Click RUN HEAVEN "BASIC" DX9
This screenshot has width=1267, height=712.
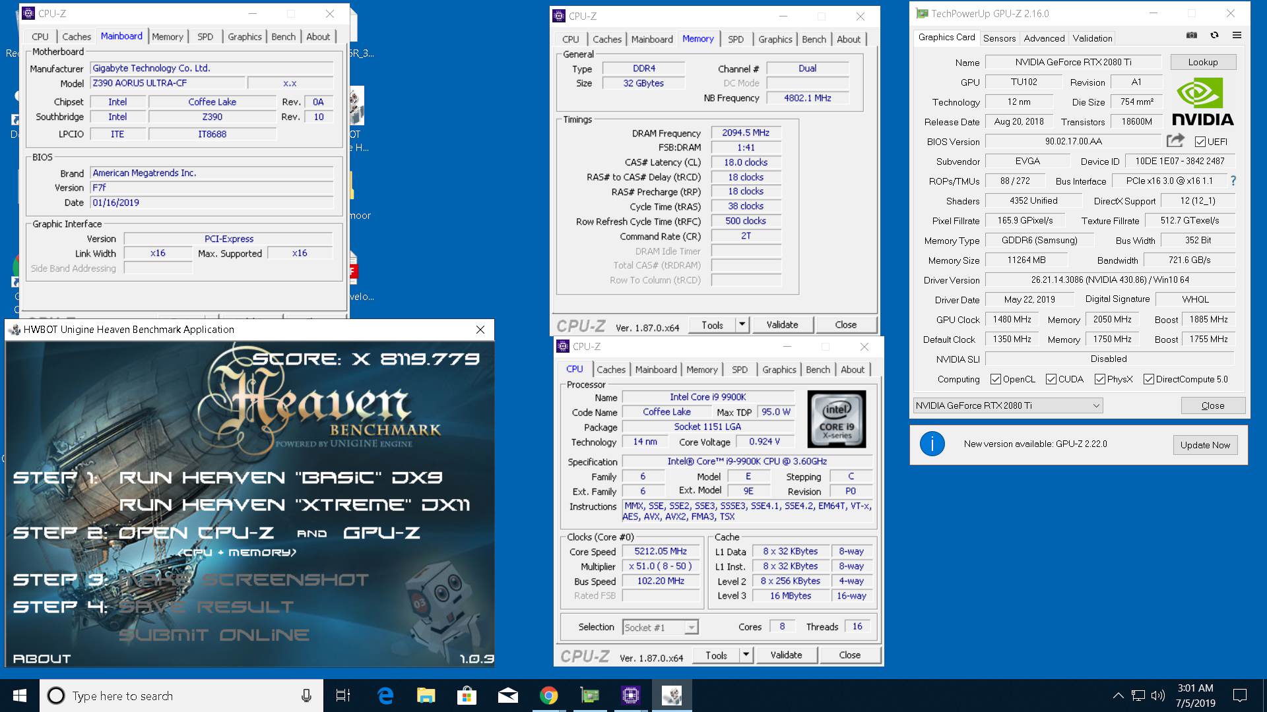tap(280, 477)
